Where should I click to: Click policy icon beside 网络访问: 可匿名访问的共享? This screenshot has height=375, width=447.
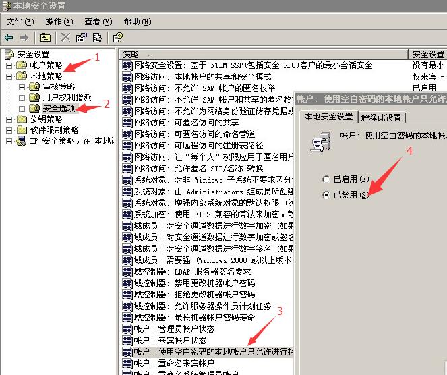click(127, 123)
